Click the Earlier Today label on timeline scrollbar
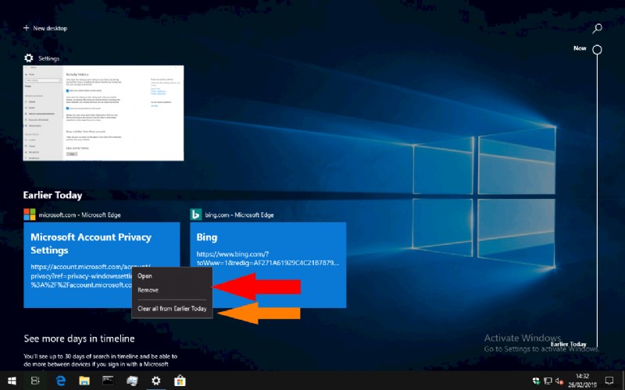This screenshot has height=390, width=625. point(569,344)
